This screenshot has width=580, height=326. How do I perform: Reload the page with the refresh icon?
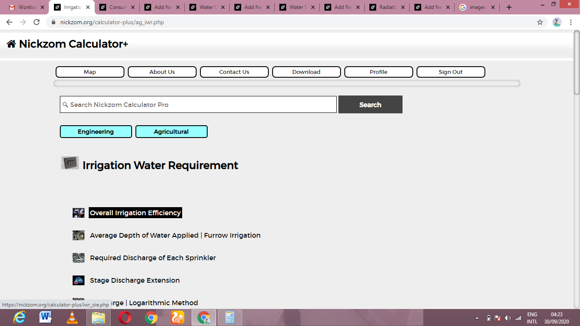pos(37,22)
